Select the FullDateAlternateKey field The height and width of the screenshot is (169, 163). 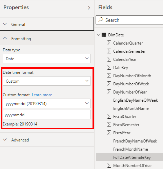point(129,157)
